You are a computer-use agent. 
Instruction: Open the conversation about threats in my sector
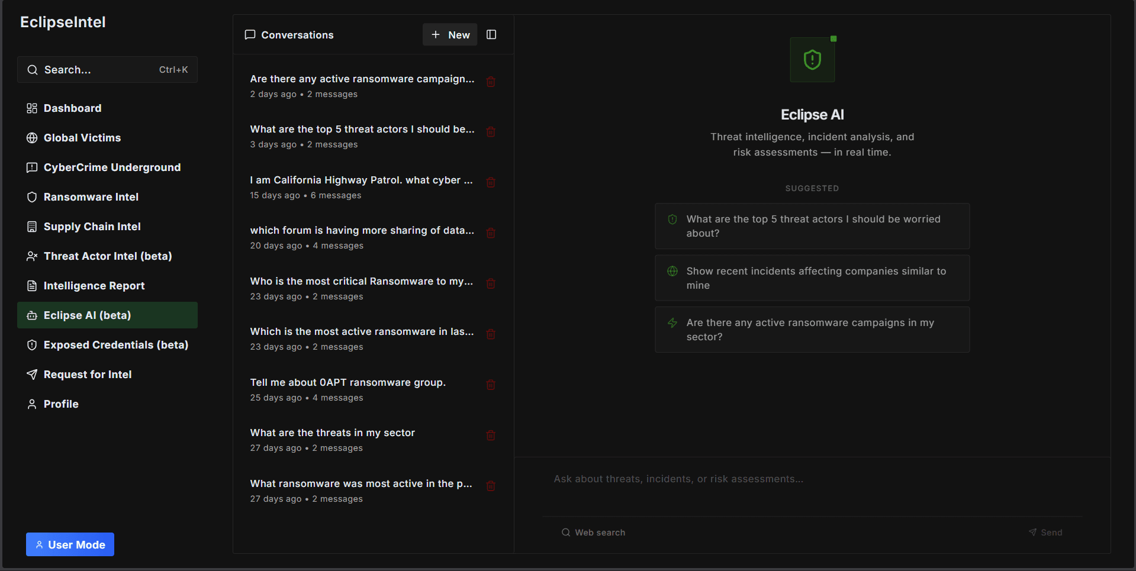tap(333, 433)
